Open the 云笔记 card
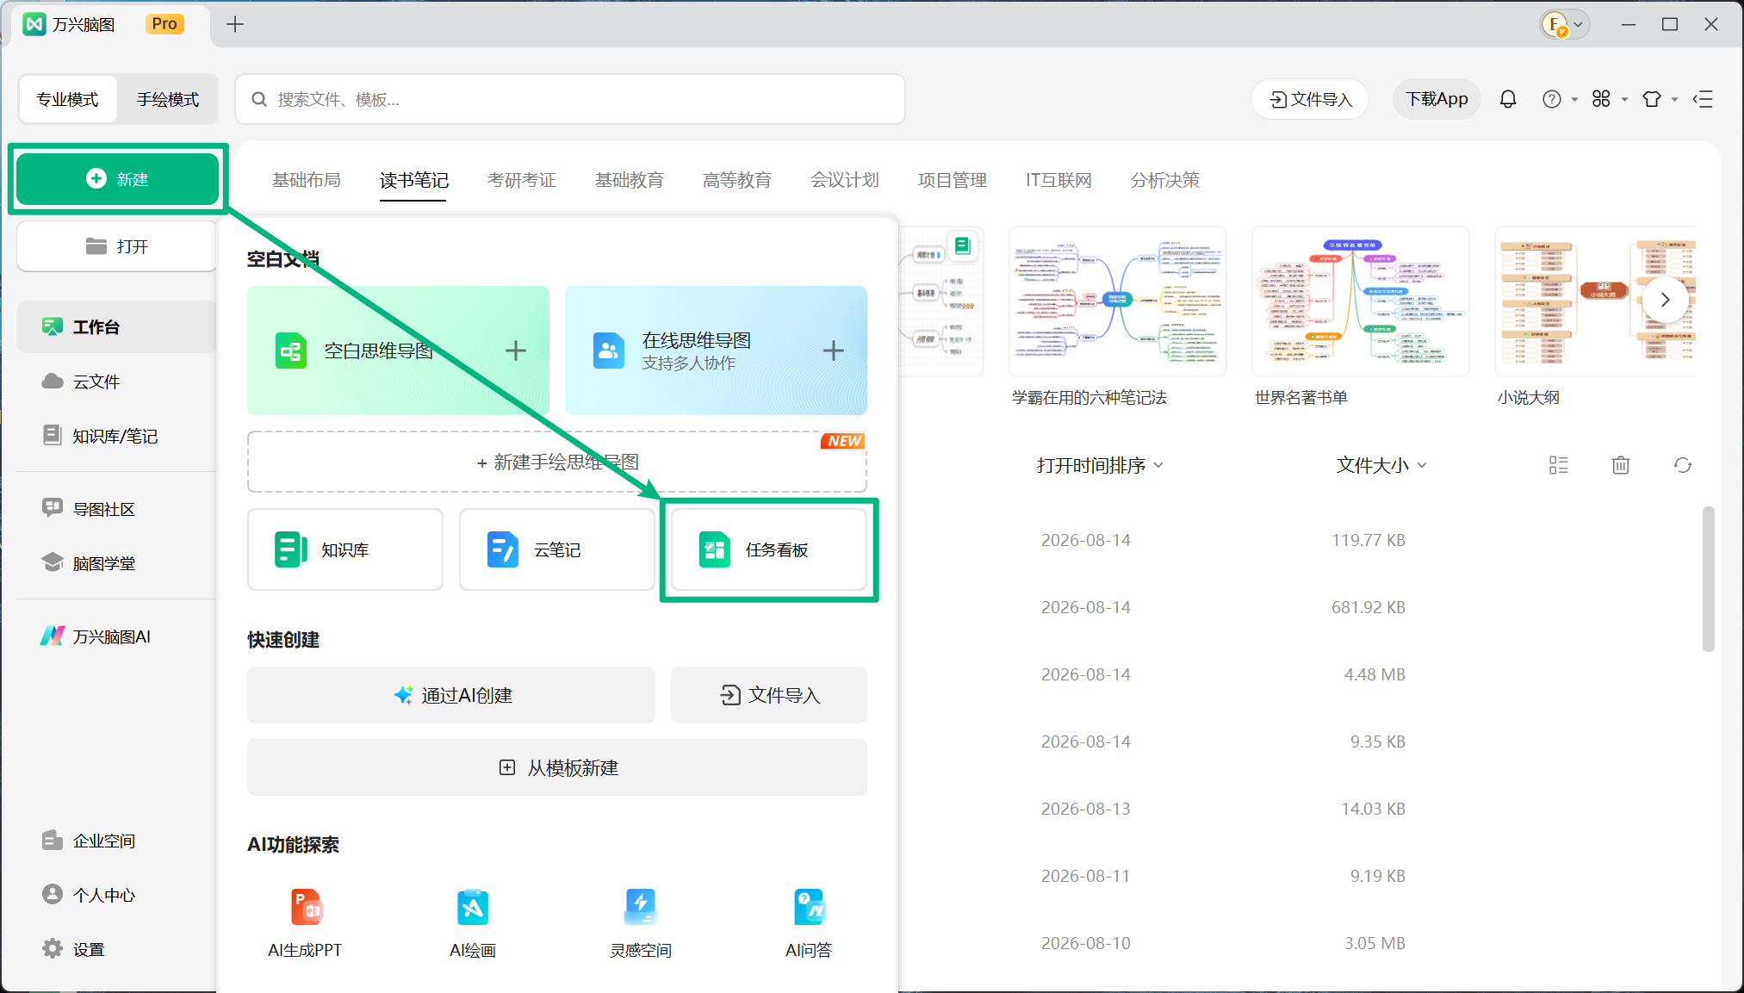The height and width of the screenshot is (993, 1744). pos(557,549)
